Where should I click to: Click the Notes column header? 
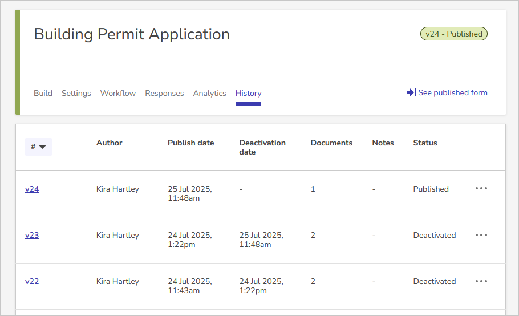(383, 143)
